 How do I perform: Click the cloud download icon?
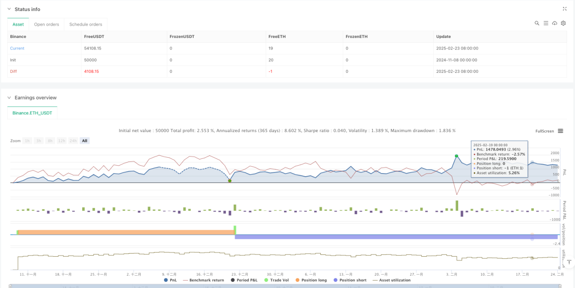click(555, 23)
